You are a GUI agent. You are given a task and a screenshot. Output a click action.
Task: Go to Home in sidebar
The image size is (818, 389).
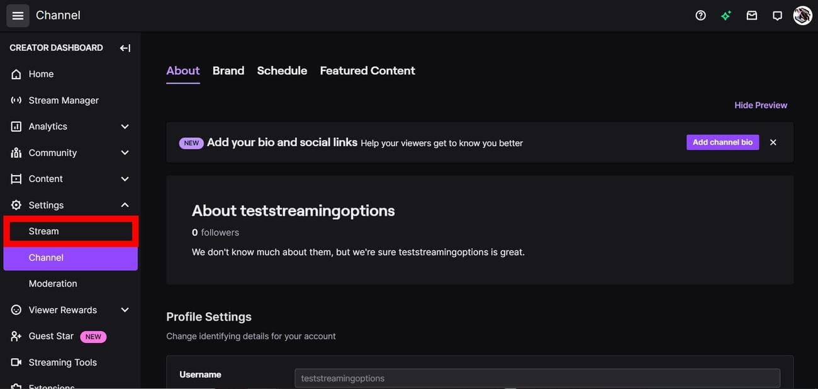pyautogui.click(x=41, y=74)
